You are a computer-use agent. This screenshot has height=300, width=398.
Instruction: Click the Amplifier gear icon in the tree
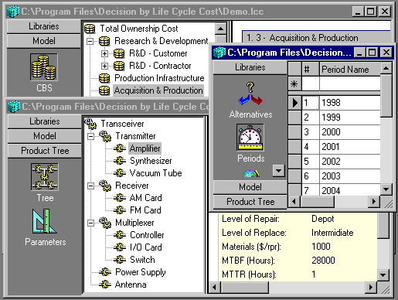pyautogui.click(x=120, y=148)
